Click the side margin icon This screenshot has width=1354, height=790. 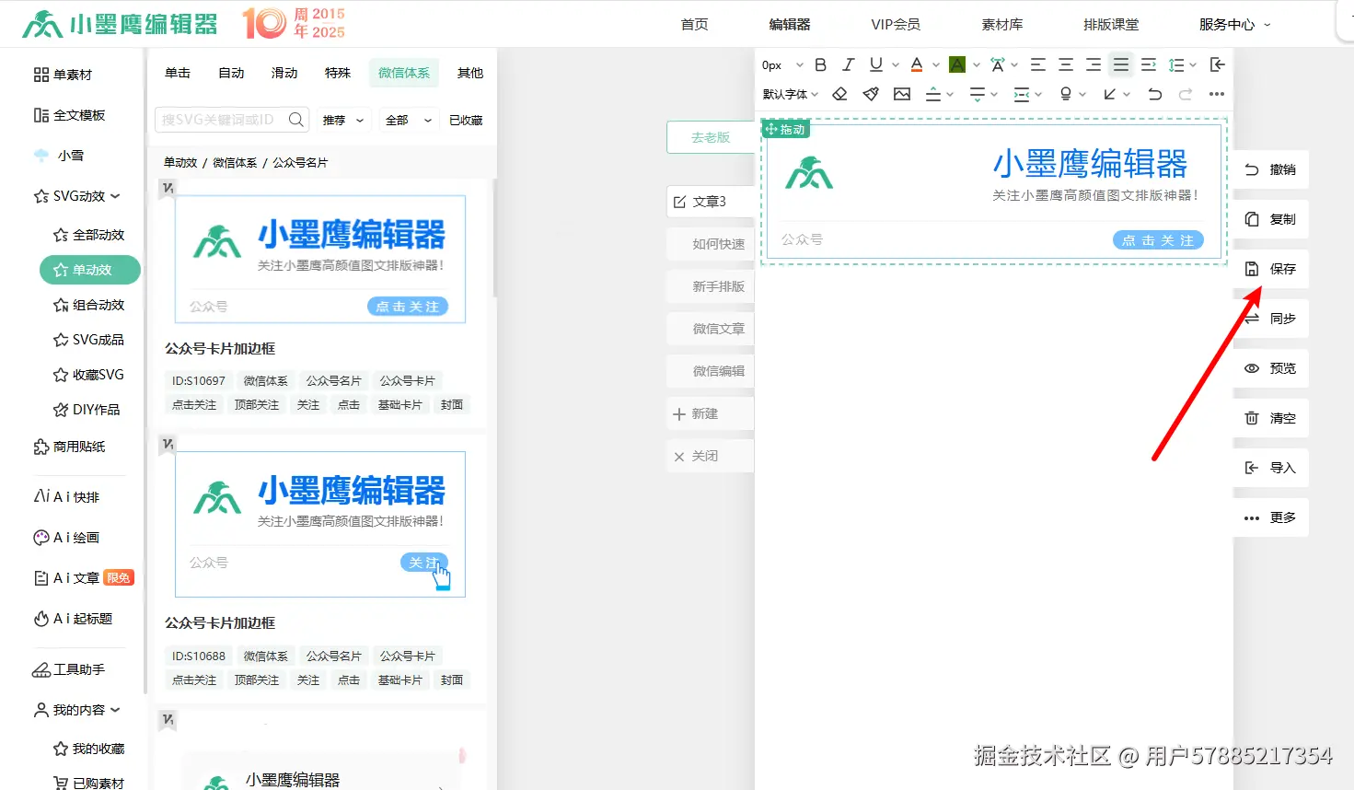pos(1022,94)
